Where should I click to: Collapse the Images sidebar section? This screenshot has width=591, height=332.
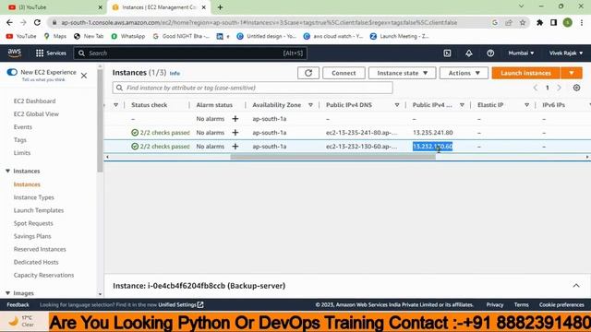click(7, 293)
